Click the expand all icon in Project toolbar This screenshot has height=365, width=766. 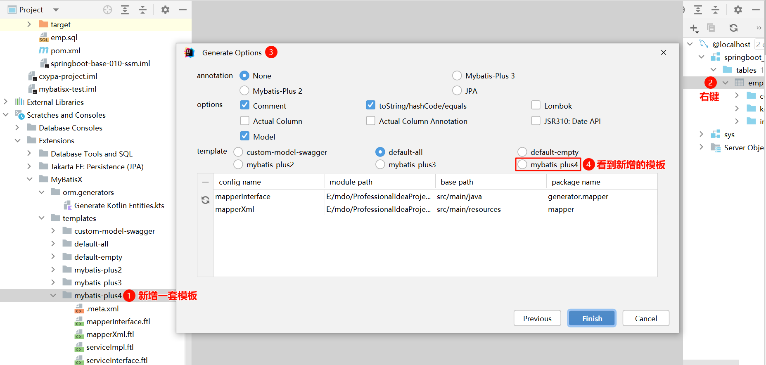[x=125, y=9]
